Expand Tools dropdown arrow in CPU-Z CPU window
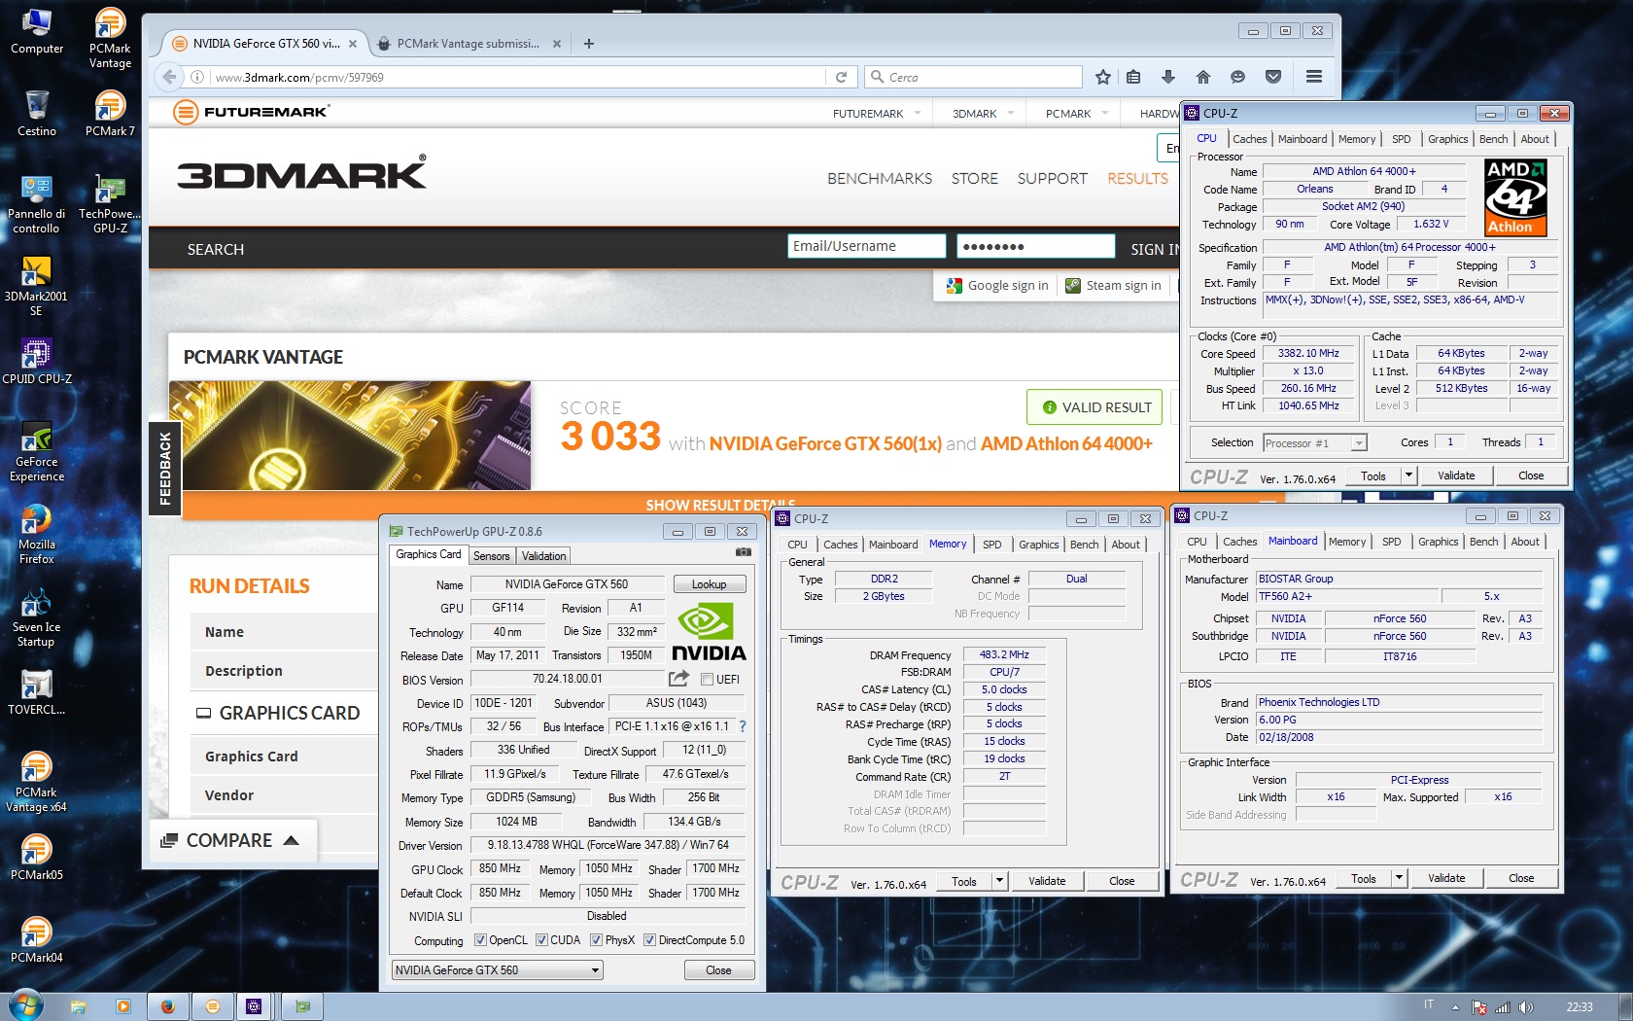1633x1021 pixels. (x=1408, y=475)
